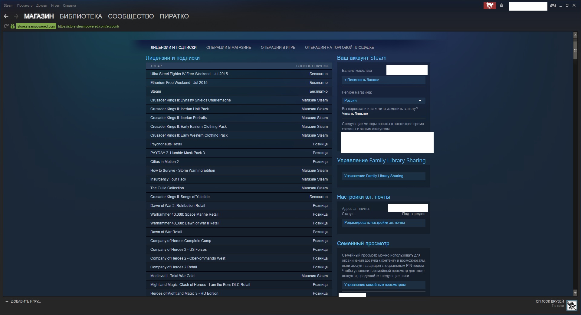
Task: Launch Big Picture mode with the controller icon
Action: coord(553,5)
